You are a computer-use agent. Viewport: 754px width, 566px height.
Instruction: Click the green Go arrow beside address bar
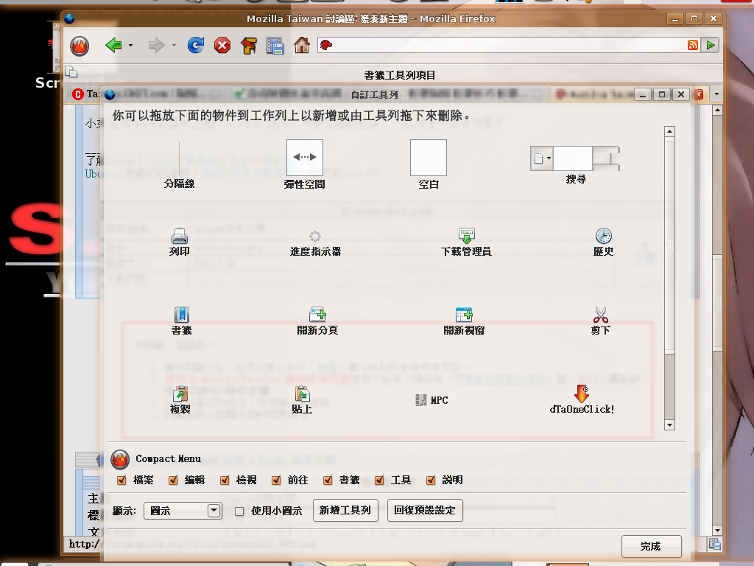(x=711, y=45)
